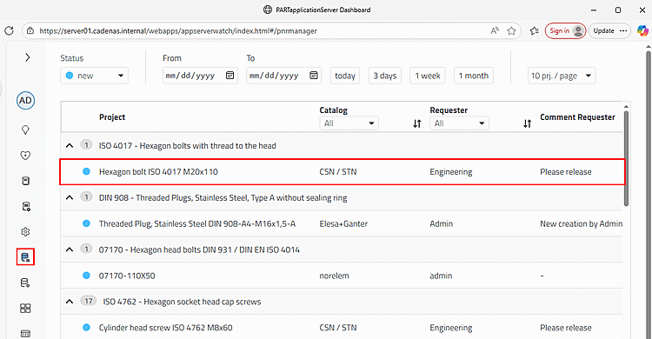Screen dimensions: 652x339
Task: Click the blue status dot of Cylinder head screw row
Action: [86, 328]
